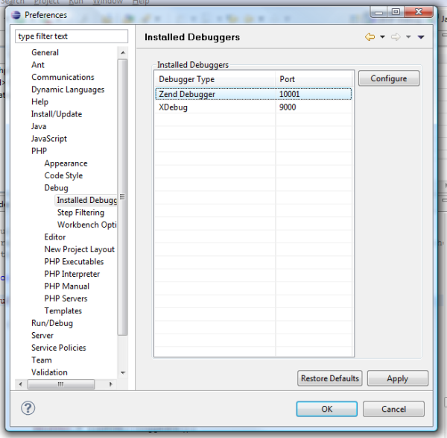Select Team preferences category
The height and width of the screenshot is (438, 447).
click(x=41, y=360)
